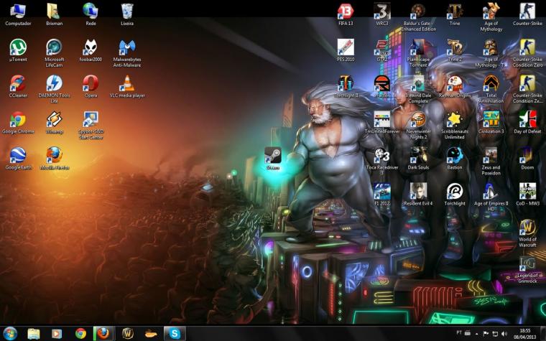Open the network tray icon
The height and width of the screenshot is (341, 546).
coord(495,334)
